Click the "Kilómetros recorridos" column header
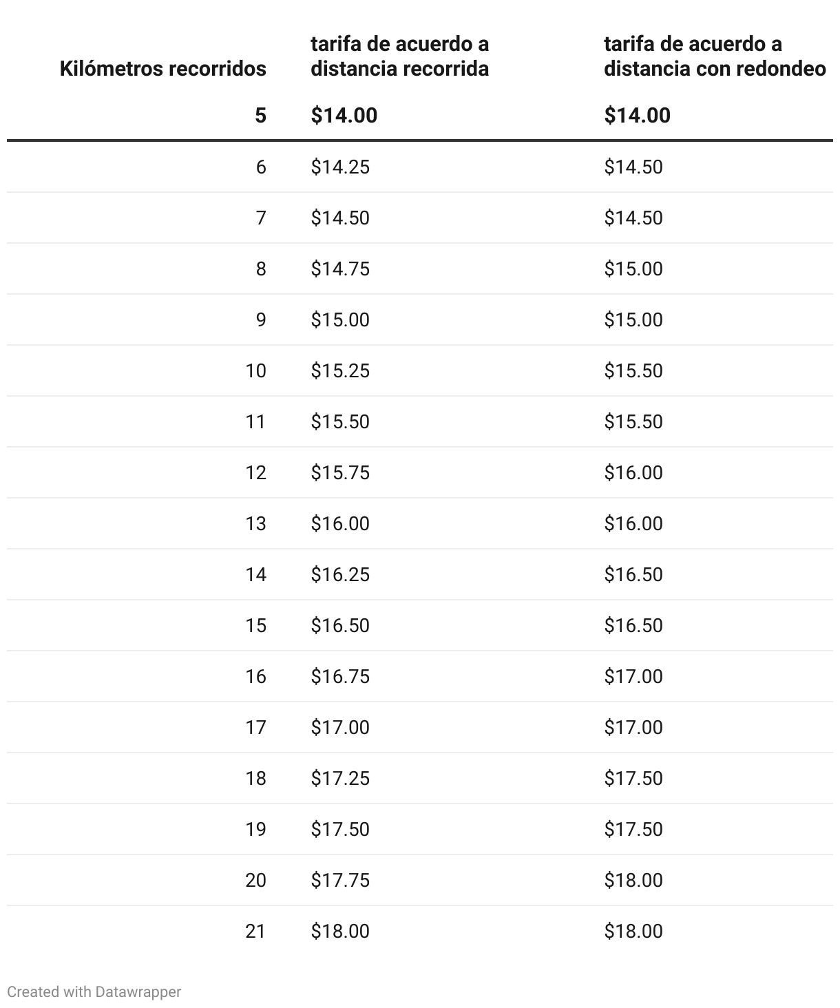 click(x=162, y=69)
